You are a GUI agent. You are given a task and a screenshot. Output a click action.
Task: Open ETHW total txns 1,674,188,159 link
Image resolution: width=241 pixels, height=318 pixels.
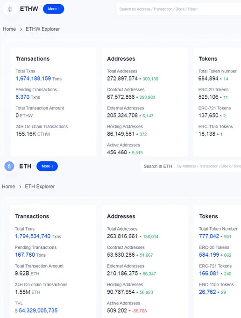click(x=34, y=79)
